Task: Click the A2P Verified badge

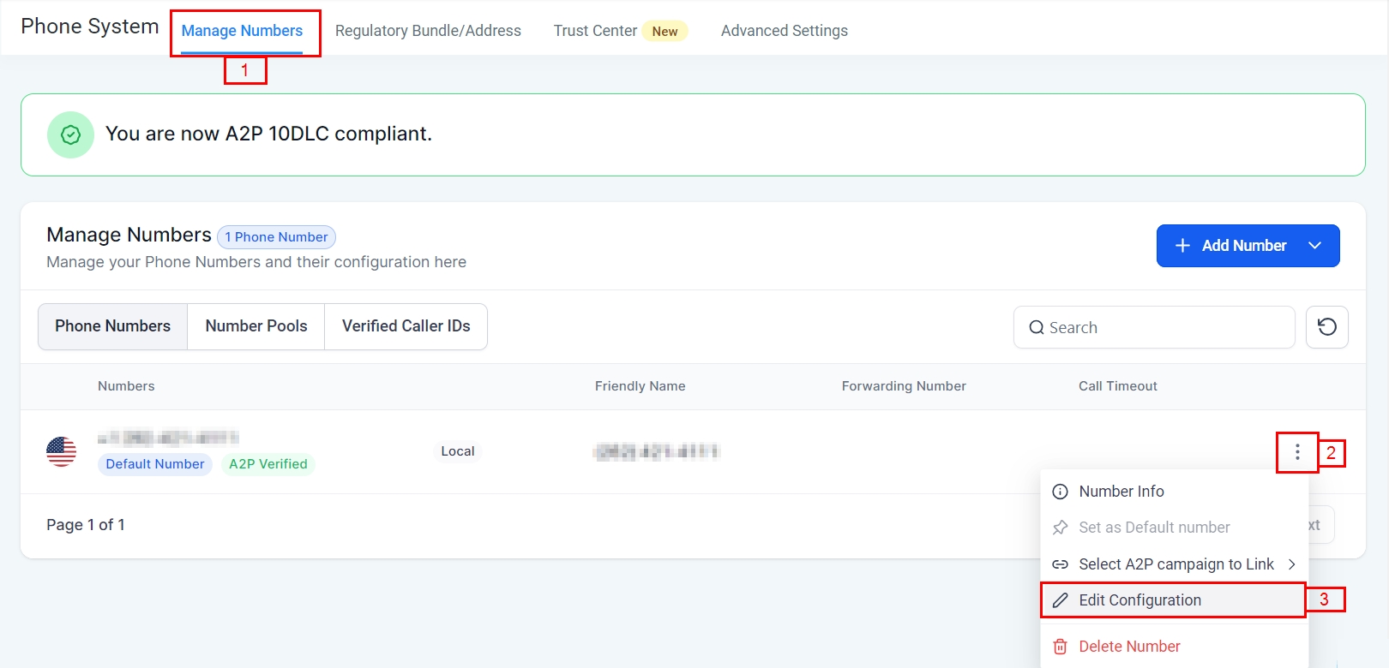Action: [268, 464]
